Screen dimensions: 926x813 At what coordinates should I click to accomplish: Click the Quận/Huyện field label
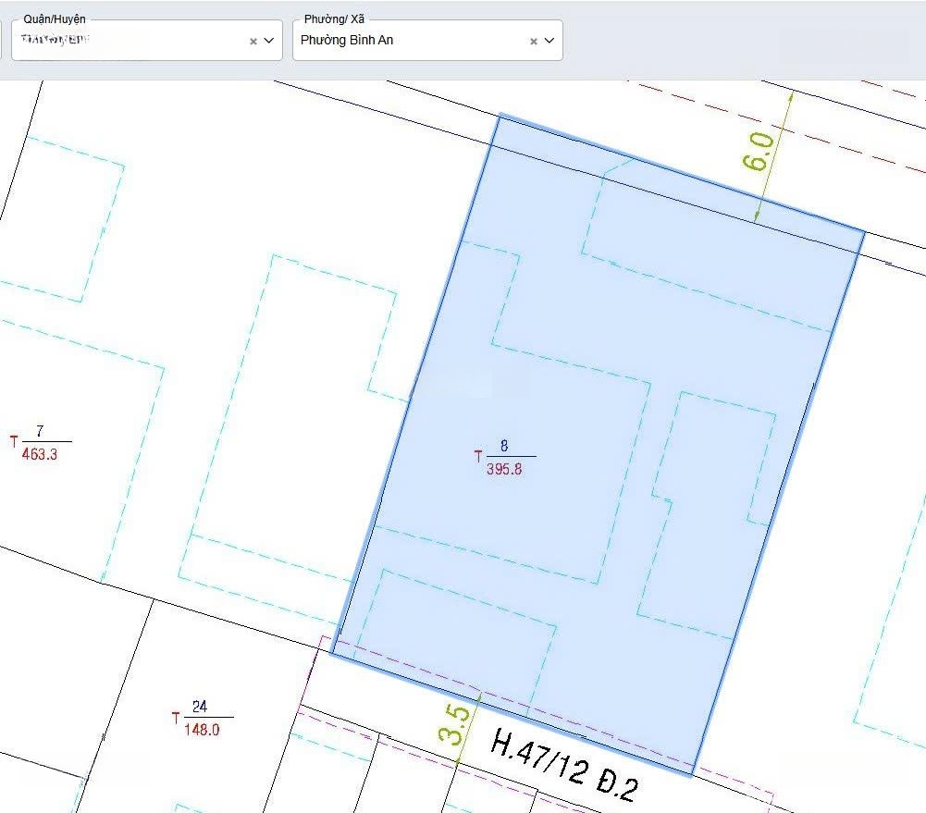pyautogui.click(x=55, y=19)
